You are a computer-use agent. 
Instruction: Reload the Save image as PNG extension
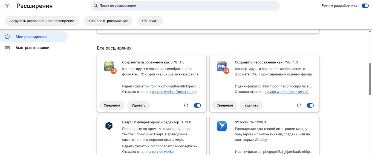[299, 105]
